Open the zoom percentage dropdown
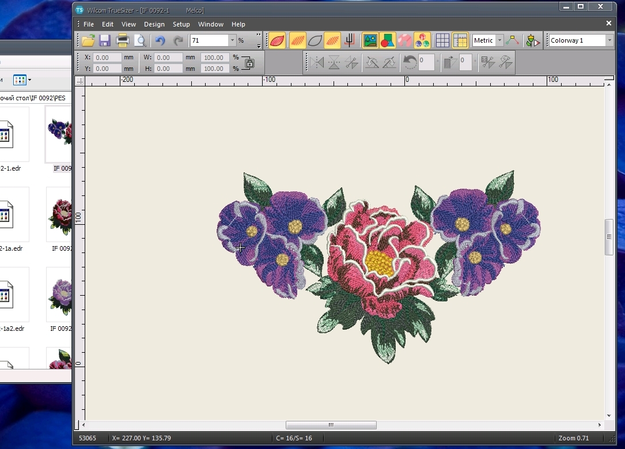625x449 pixels. coord(233,40)
